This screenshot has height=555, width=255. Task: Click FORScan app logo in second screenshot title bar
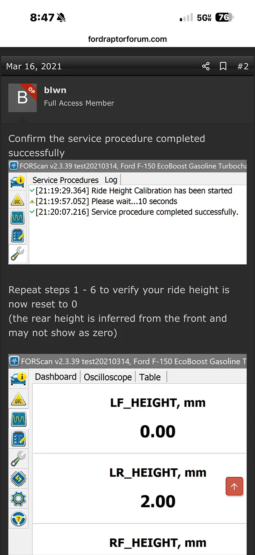[14, 361]
